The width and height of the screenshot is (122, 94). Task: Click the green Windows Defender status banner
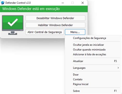[44, 9]
